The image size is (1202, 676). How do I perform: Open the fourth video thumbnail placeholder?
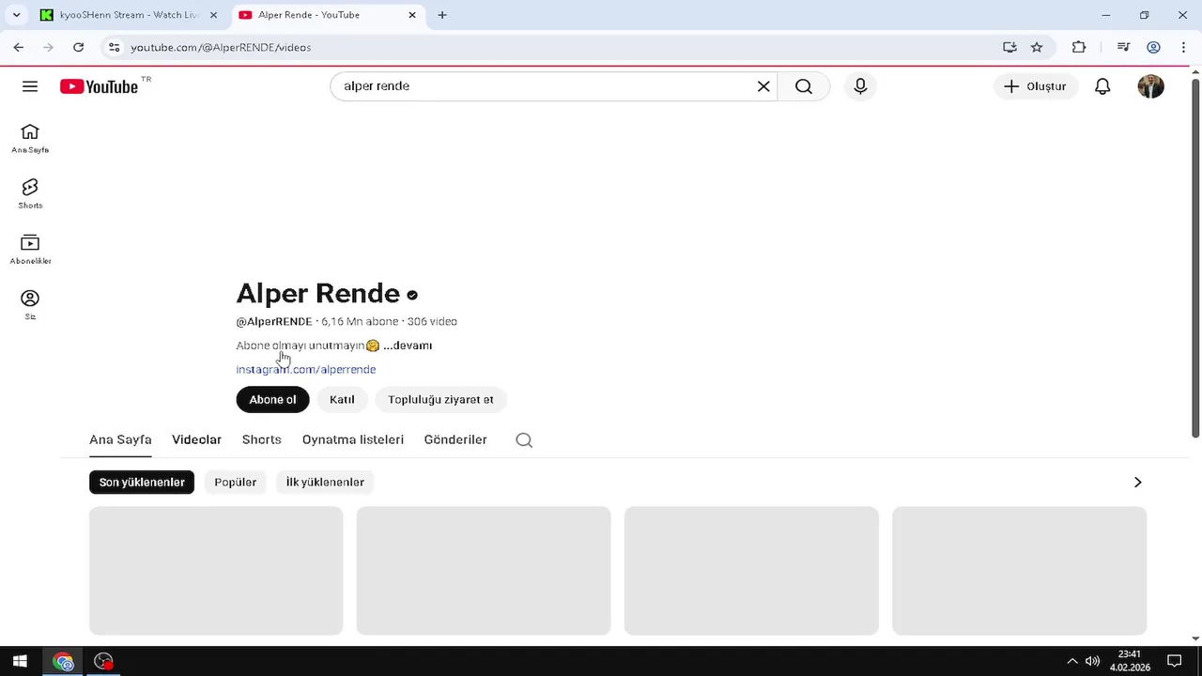tap(1019, 571)
